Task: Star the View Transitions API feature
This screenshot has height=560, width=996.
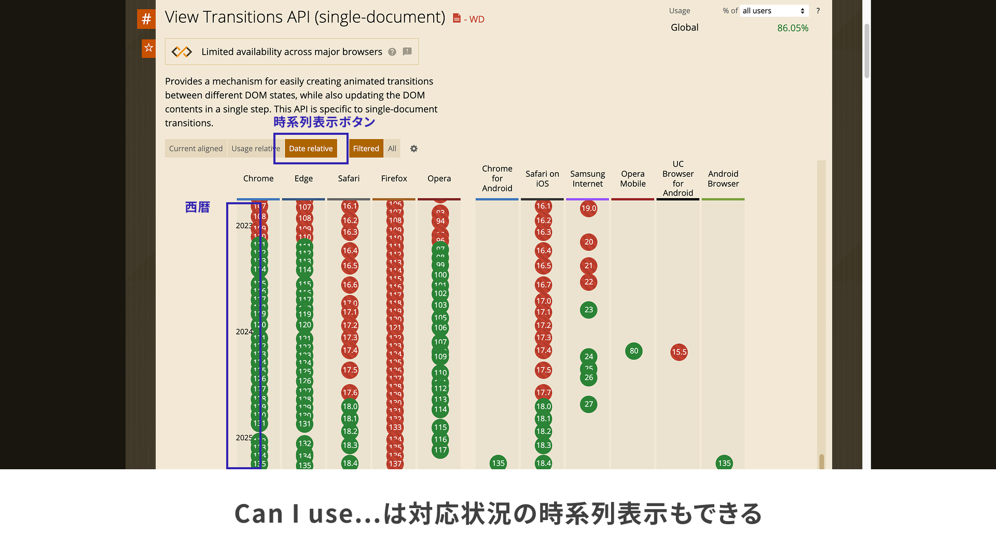Action: tap(148, 48)
